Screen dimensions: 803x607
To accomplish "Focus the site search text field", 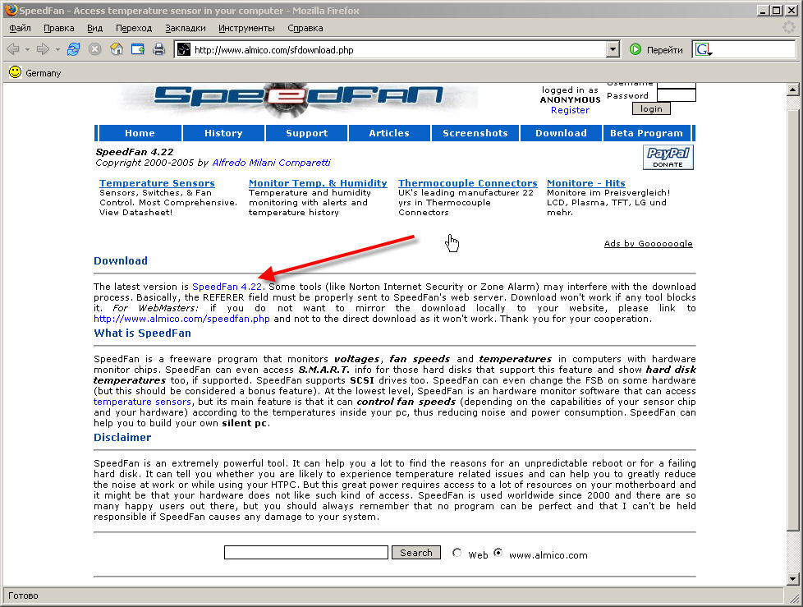I will pos(305,552).
